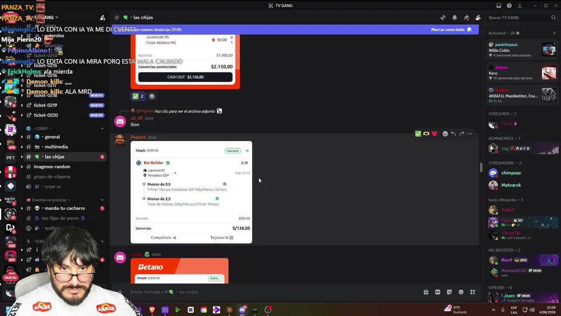Focus the Buscar TV GANG search box
The height and width of the screenshot is (316, 561).
(522, 18)
